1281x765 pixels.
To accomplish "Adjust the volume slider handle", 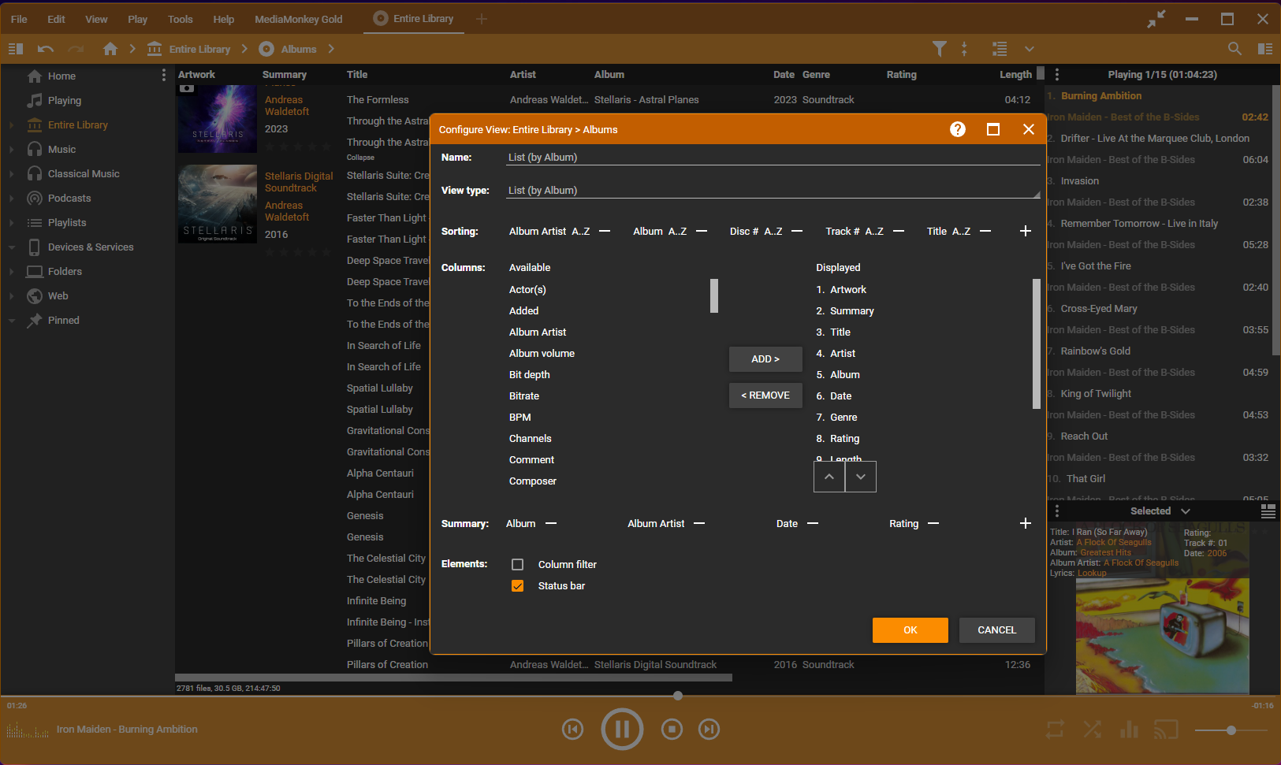I will pyautogui.click(x=1231, y=730).
